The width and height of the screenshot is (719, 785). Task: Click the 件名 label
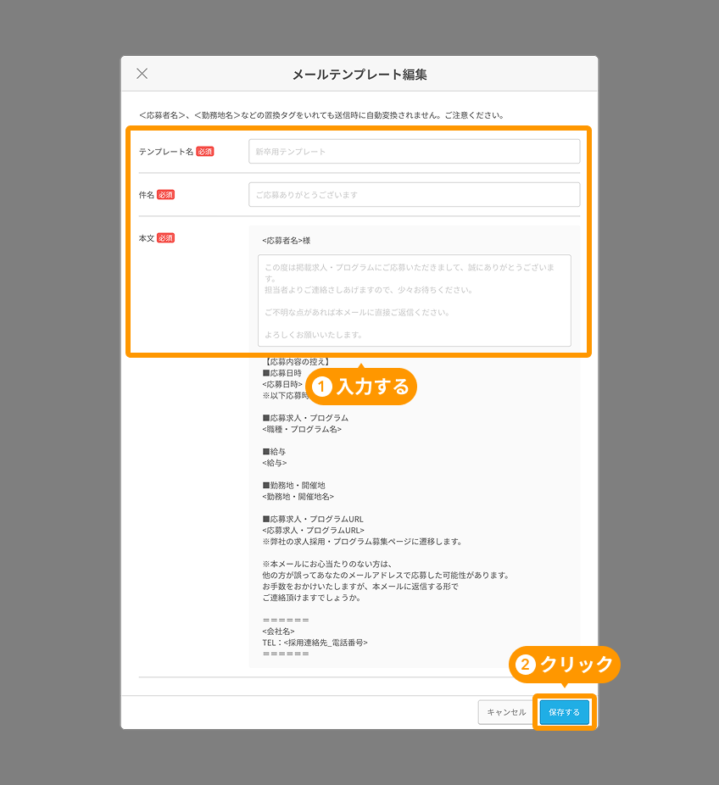(146, 195)
